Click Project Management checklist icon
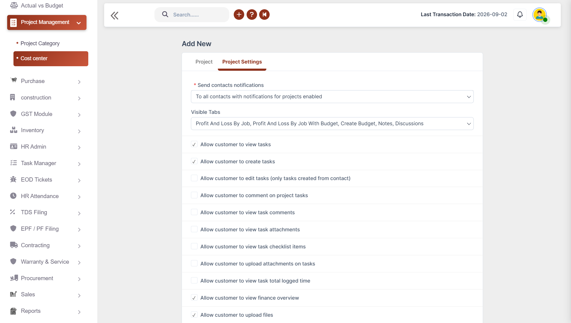 [x=13, y=22]
